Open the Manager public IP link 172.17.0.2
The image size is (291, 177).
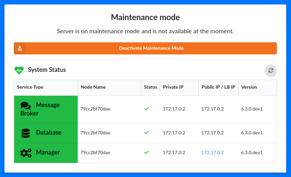point(213,152)
